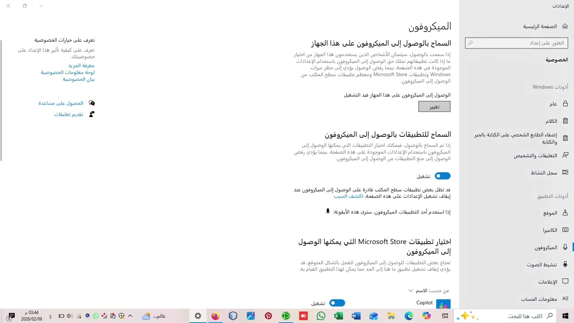Image resolution: width=574 pixels, height=323 pixels.
Task: Click the Copilot app icon in list
Action: (x=444, y=304)
